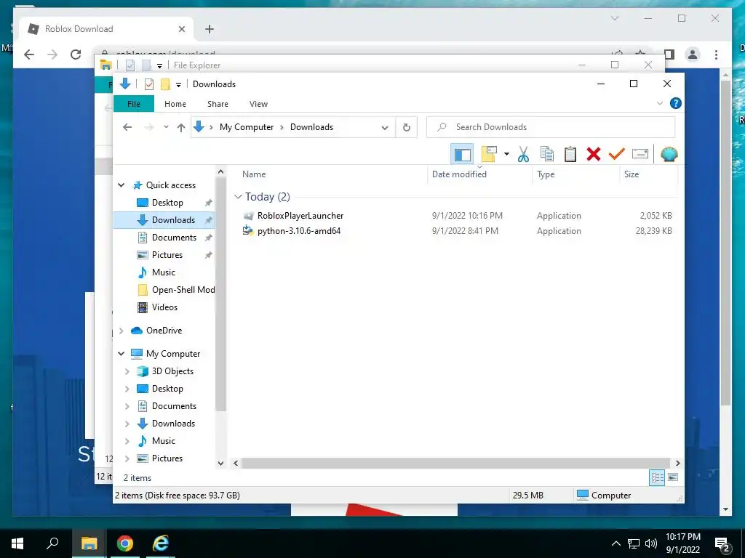Expand the OneDrive tree node
Screen dimensions: 745x558
pyautogui.click(x=121, y=331)
